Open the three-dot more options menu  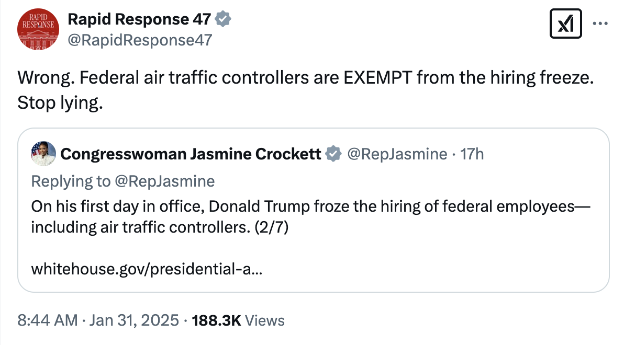[600, 24]
